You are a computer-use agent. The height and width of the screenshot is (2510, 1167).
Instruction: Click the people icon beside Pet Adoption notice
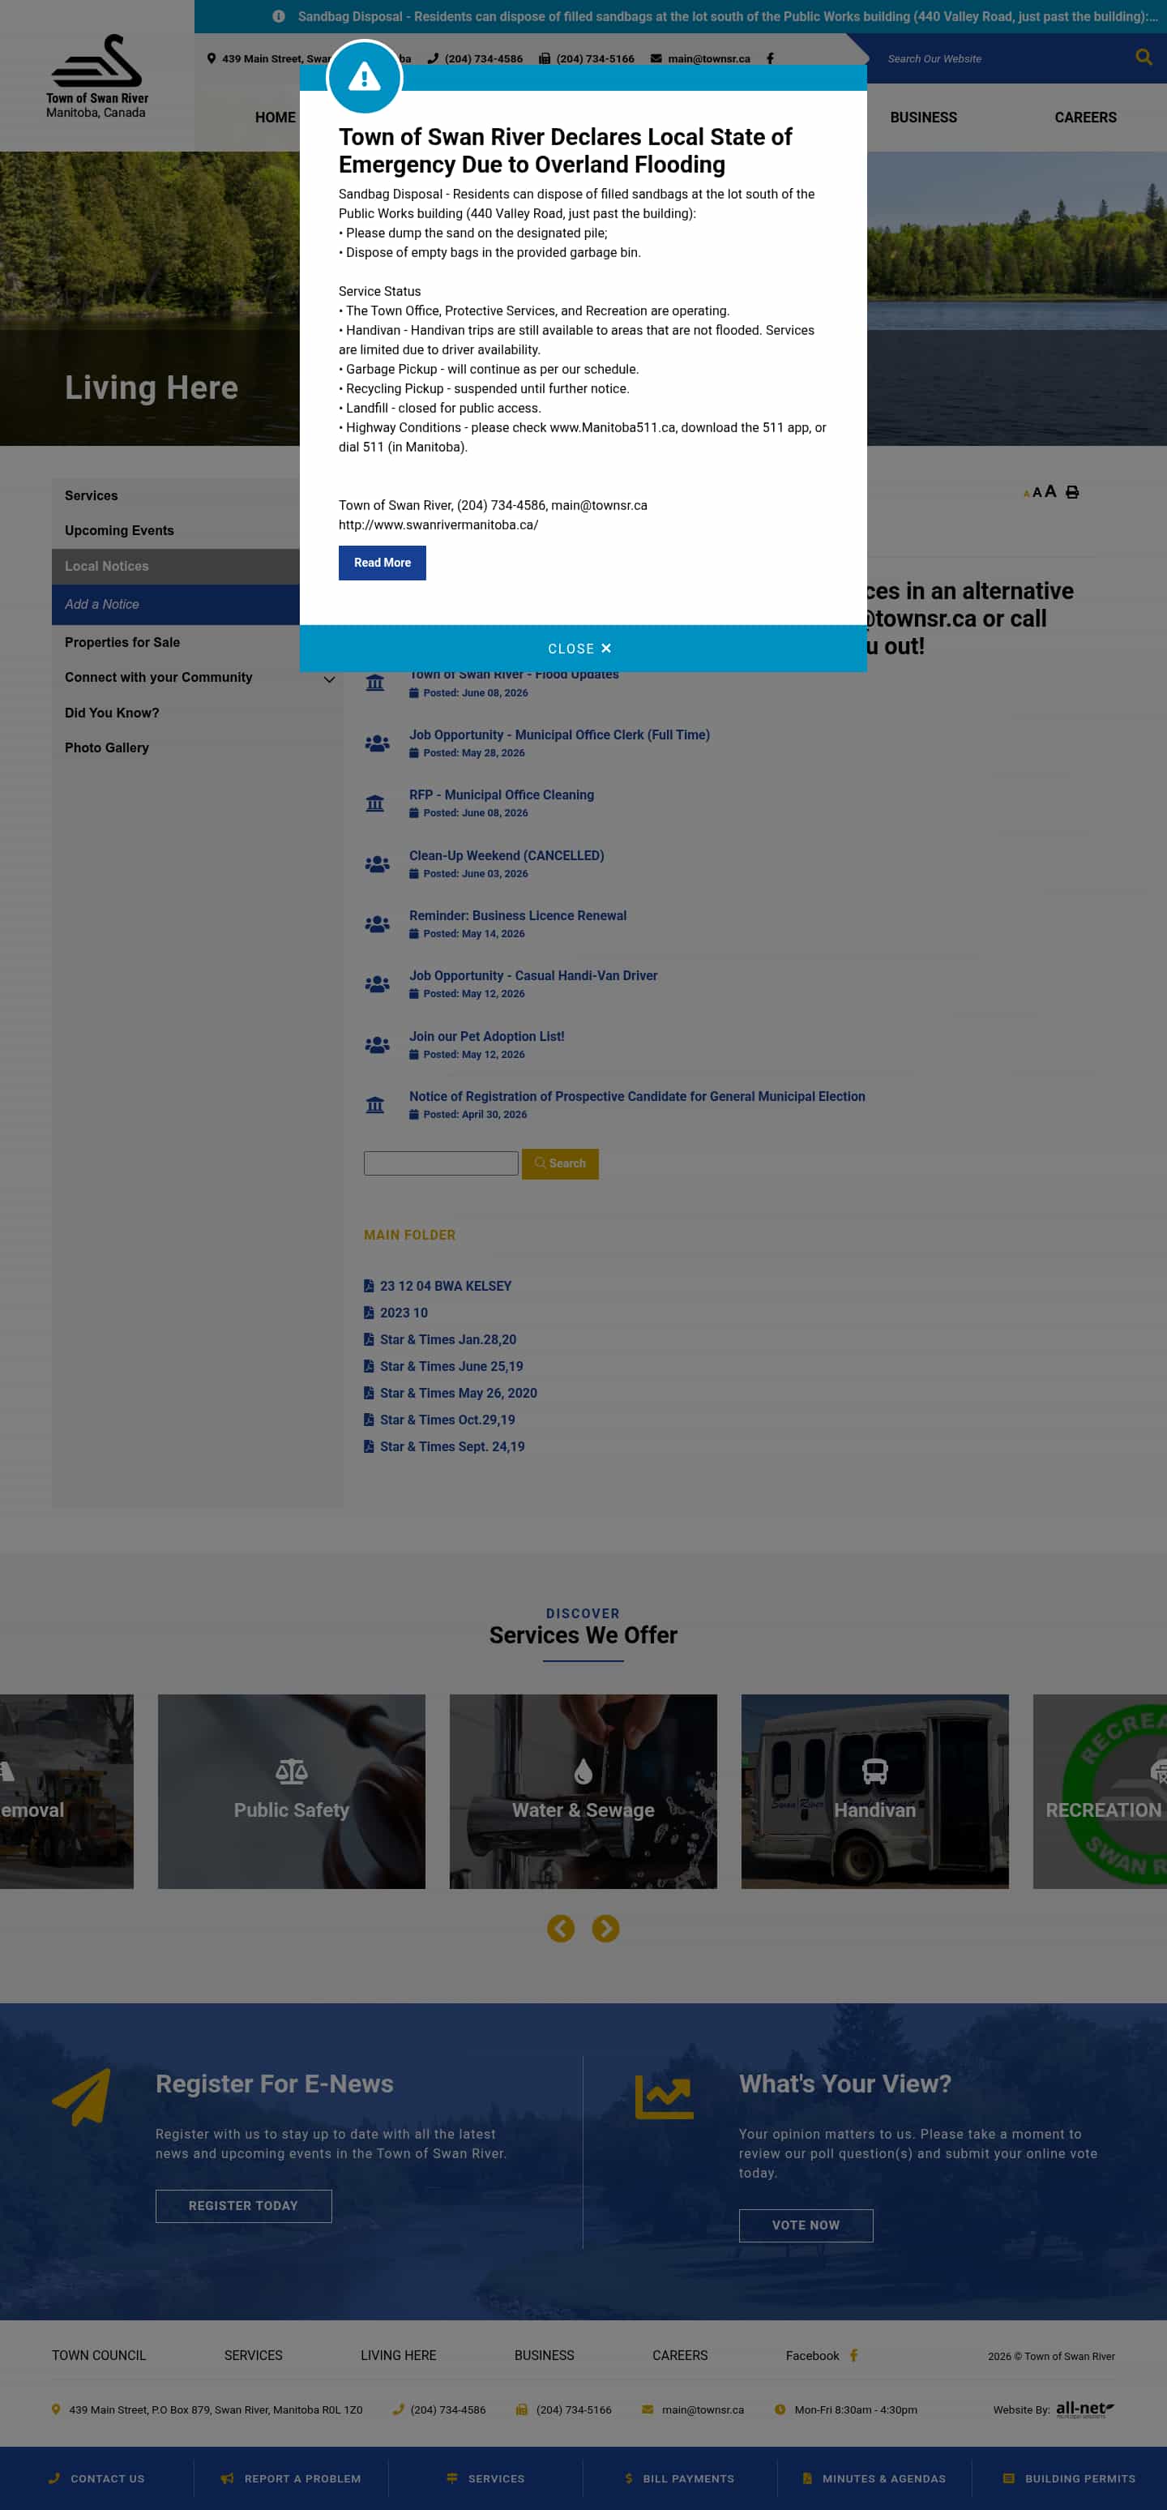pyautogui.click(x=377, y=1044)
